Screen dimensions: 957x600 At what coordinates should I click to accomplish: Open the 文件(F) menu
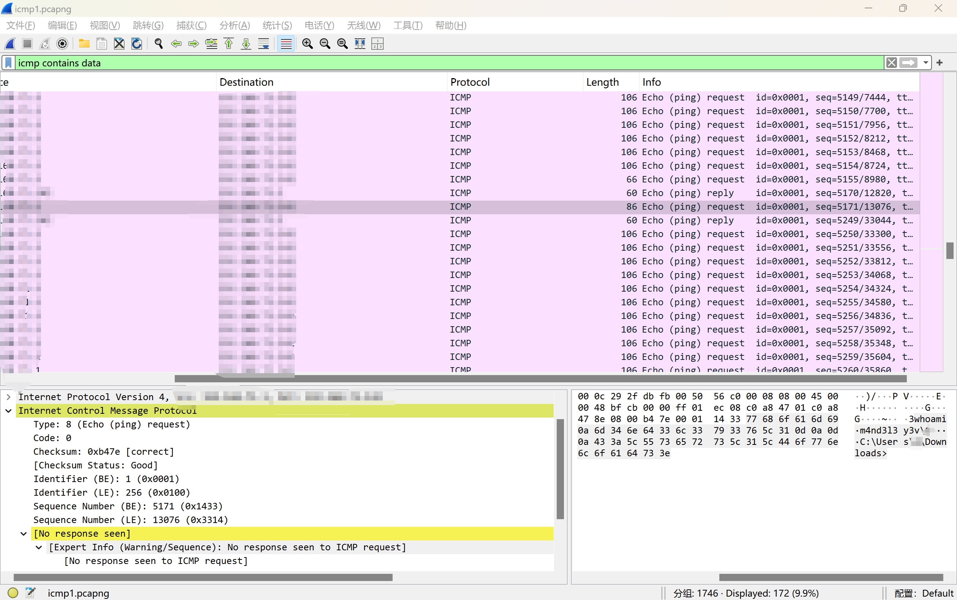coord(21,25)
